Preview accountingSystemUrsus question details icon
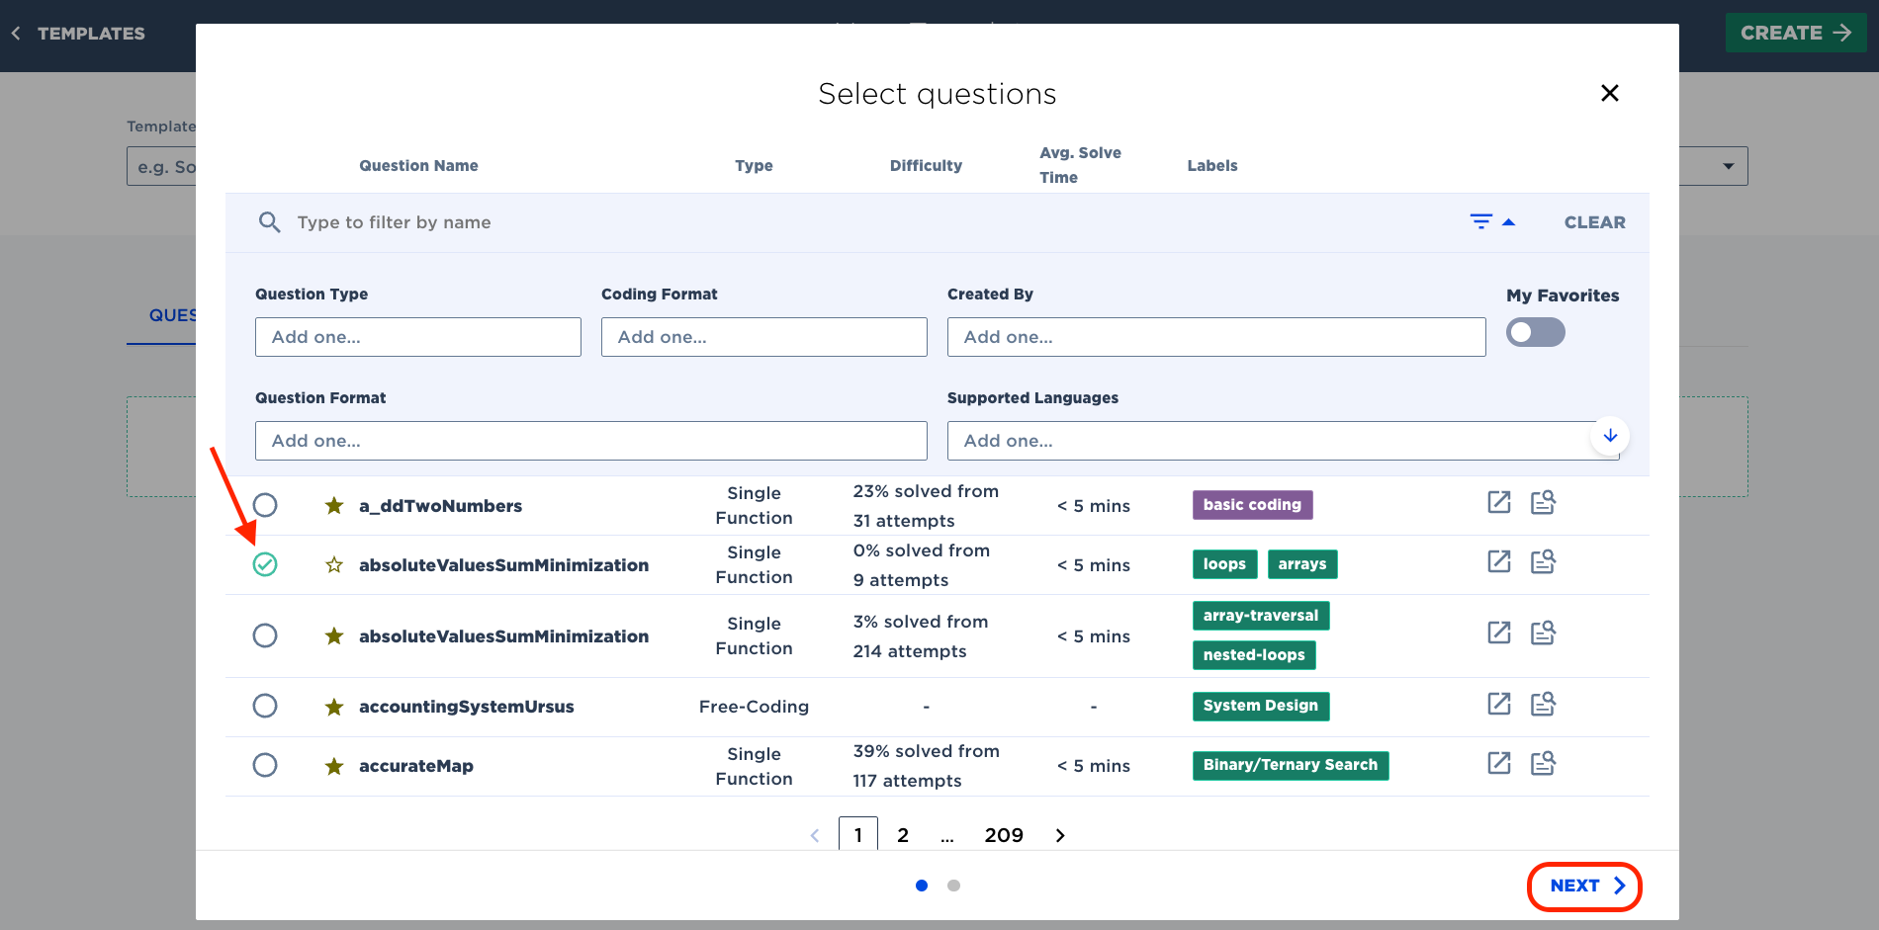Screen dimensions: 1879x930 pos(1544,704)
